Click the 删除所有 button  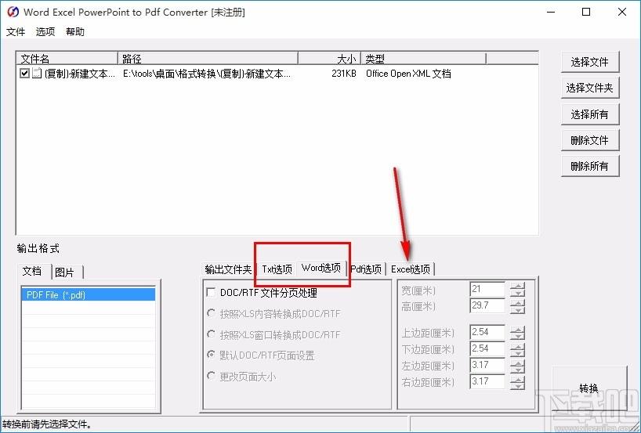click(x=590, y=166)
